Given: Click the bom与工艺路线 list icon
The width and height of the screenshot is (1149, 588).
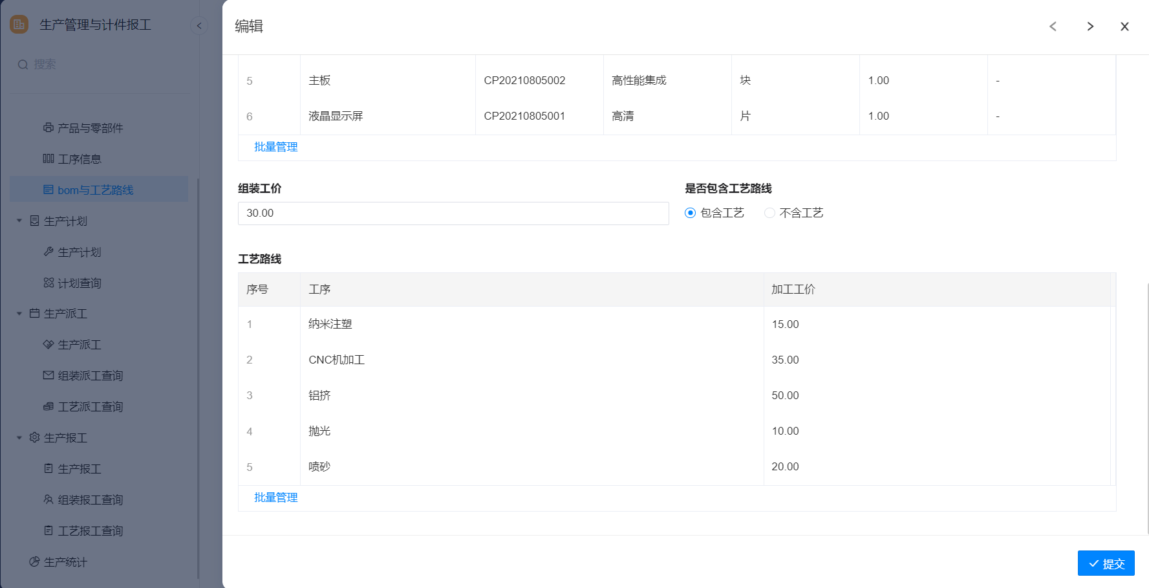Looking at the screenshot, I should [x=48, y=190].
